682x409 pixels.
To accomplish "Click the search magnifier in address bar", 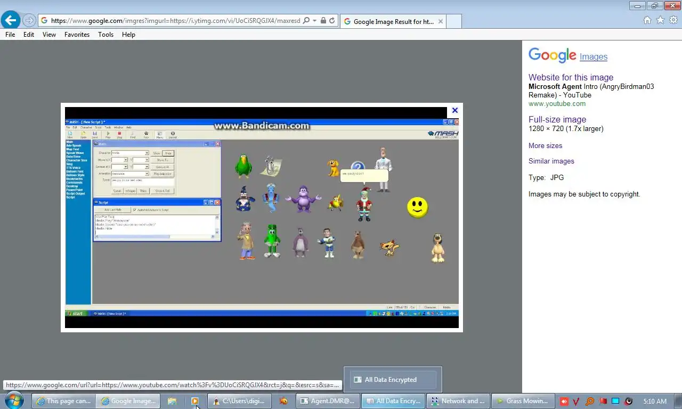I will click(306, 21).
